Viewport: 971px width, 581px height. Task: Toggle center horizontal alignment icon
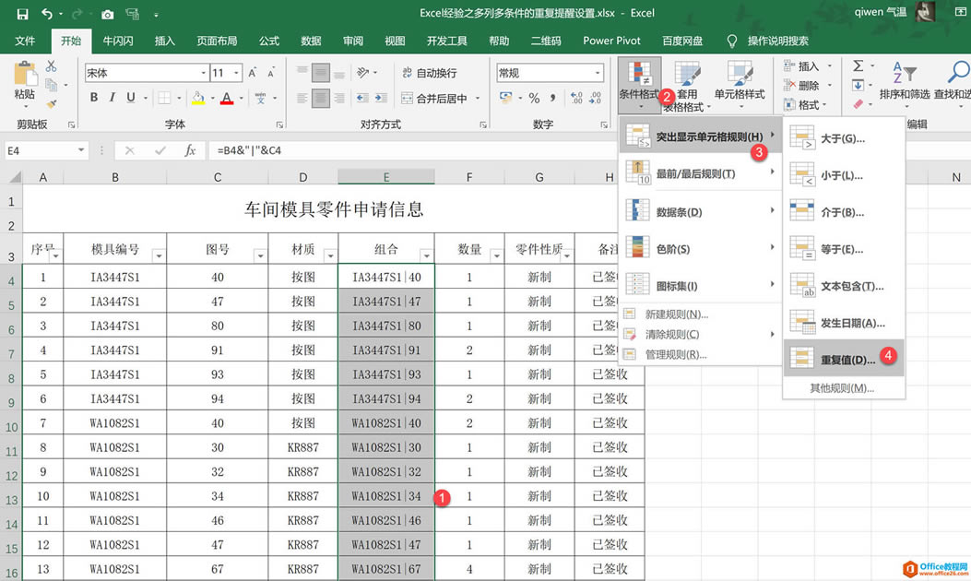pos(320,98)
